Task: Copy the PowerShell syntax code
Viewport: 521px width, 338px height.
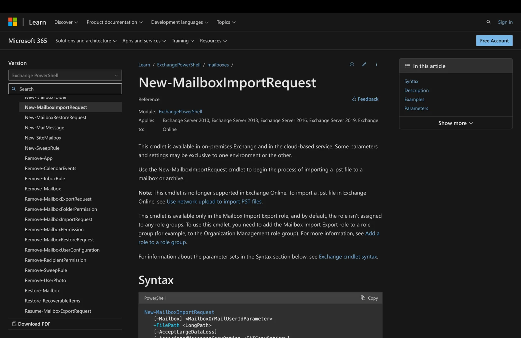Action: 369,298
